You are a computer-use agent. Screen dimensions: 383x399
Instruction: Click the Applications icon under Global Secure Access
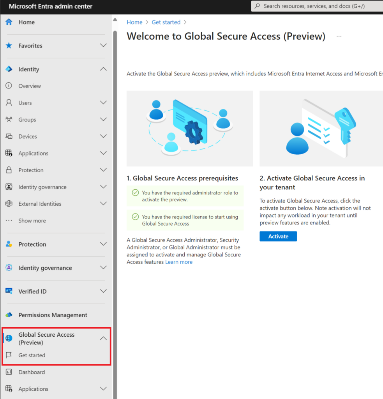pyautogui.click(x=9, y=388)
